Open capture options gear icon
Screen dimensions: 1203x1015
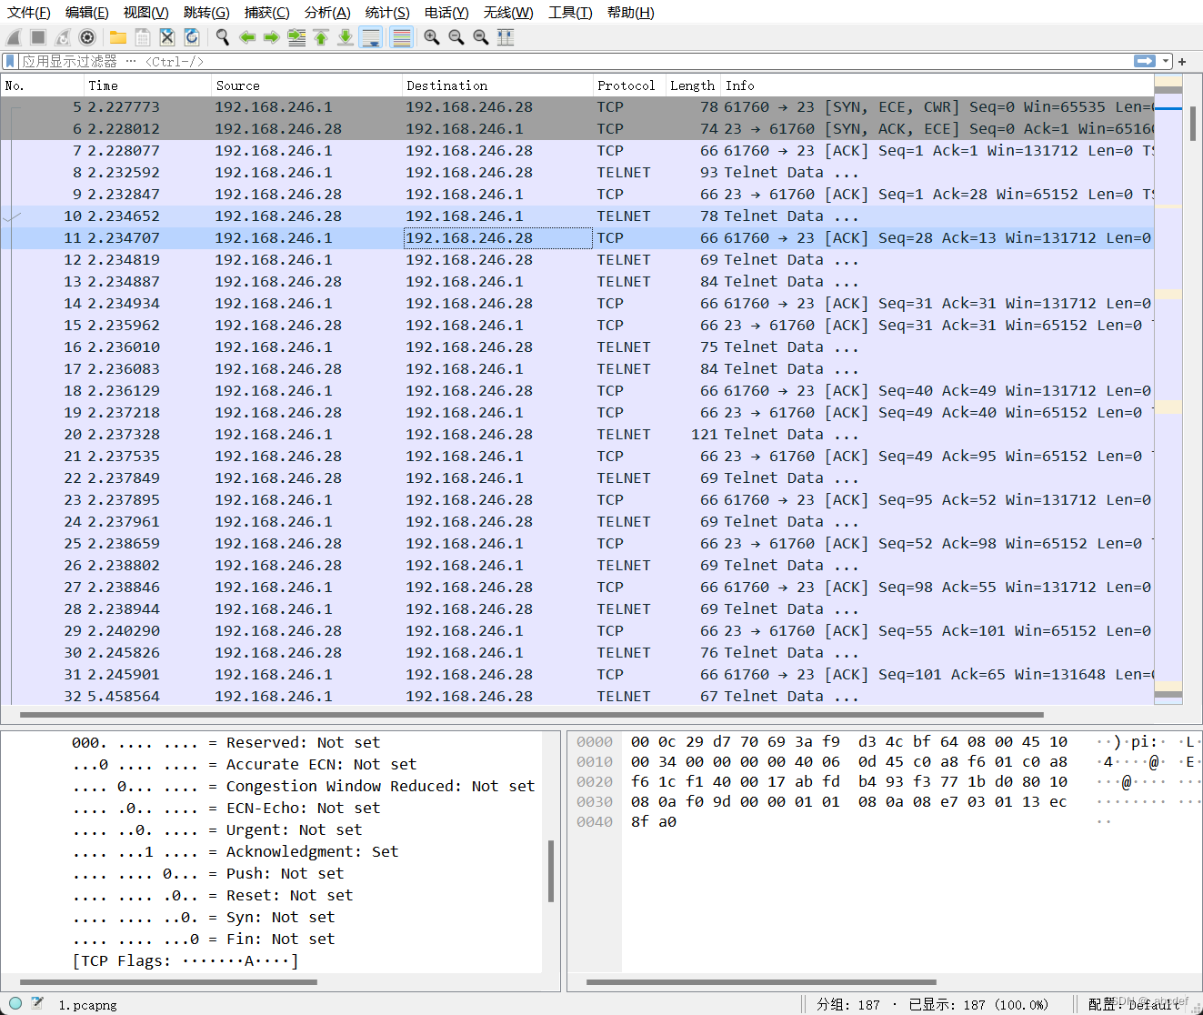click(x=87, y=37)
